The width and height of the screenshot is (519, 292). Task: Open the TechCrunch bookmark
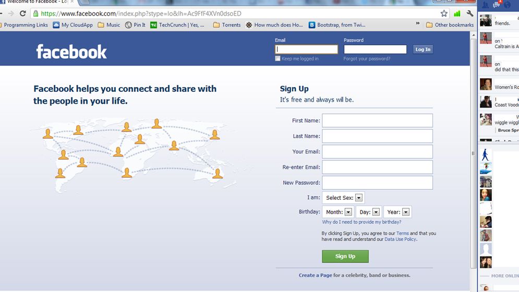[177, 25]
